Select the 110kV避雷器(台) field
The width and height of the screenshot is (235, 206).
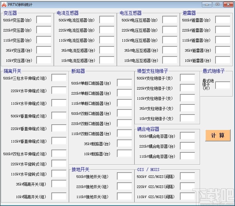[223, 40]
